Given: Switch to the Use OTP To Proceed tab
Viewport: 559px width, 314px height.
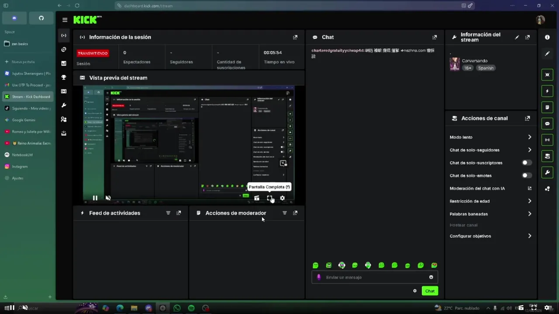Looking at the screenshot, I should point(28,85).
